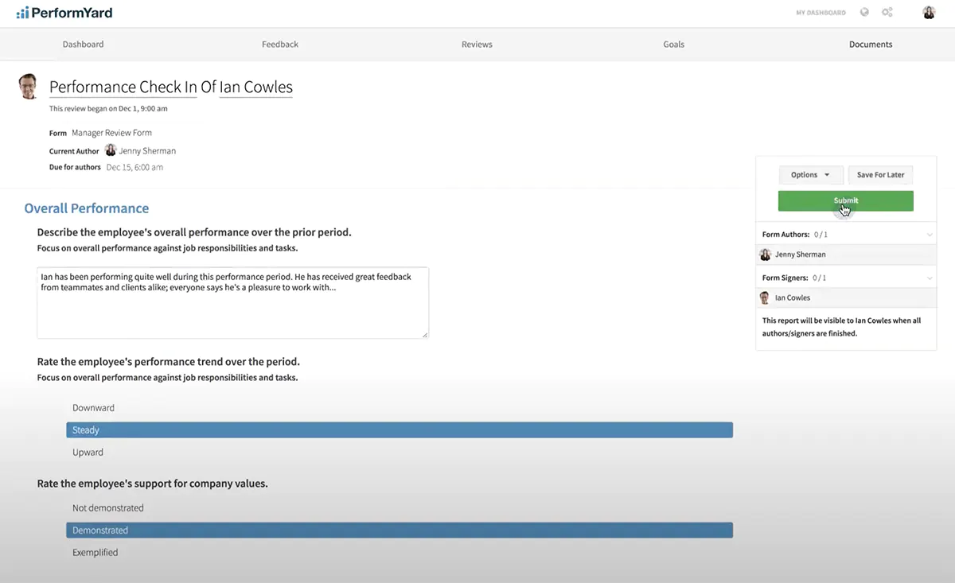Go to the Dashboard tab
This screenshot has height=583, width=955.
83,45
